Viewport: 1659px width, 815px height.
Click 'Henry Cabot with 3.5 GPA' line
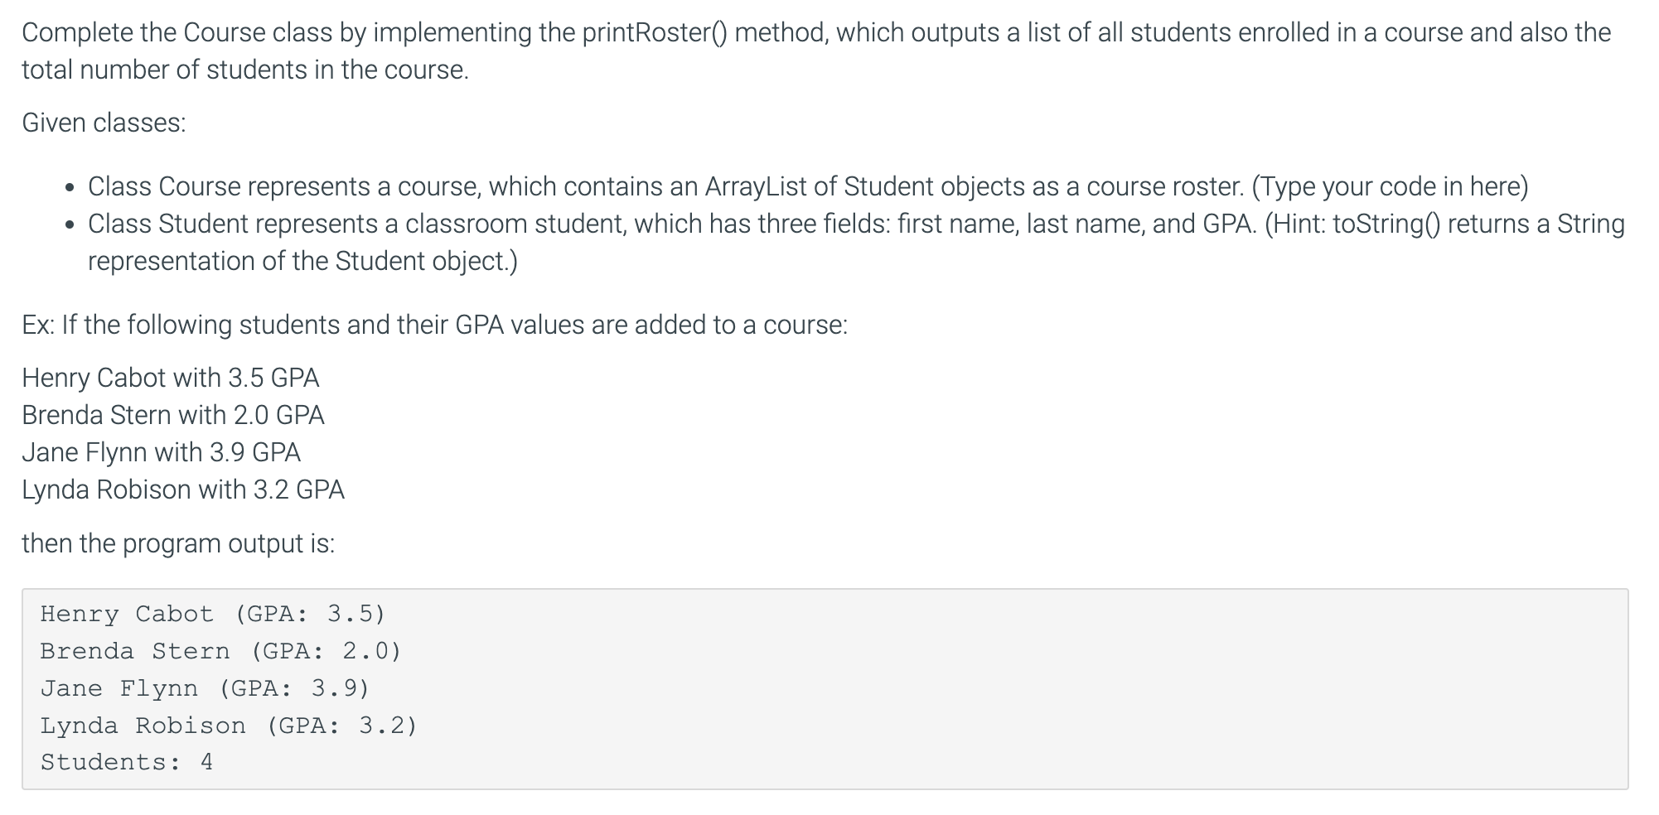coord(171,378)
